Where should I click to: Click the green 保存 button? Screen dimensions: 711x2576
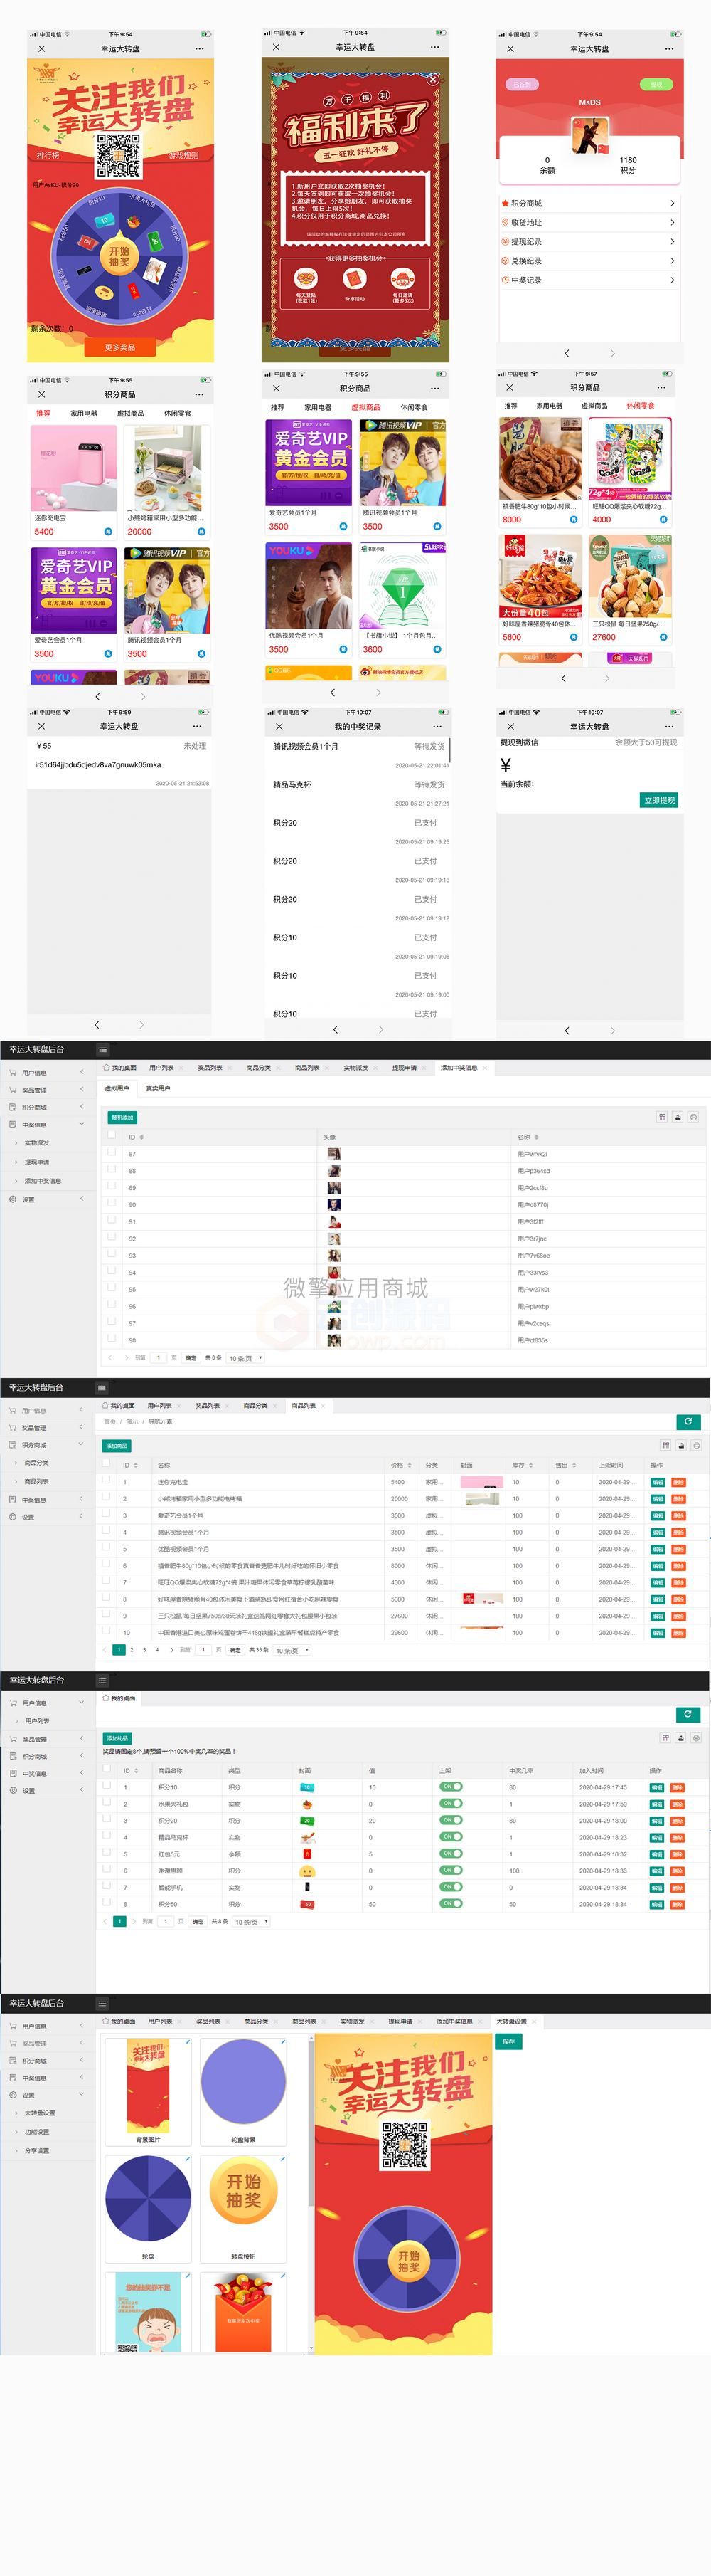click(509, 2041)
